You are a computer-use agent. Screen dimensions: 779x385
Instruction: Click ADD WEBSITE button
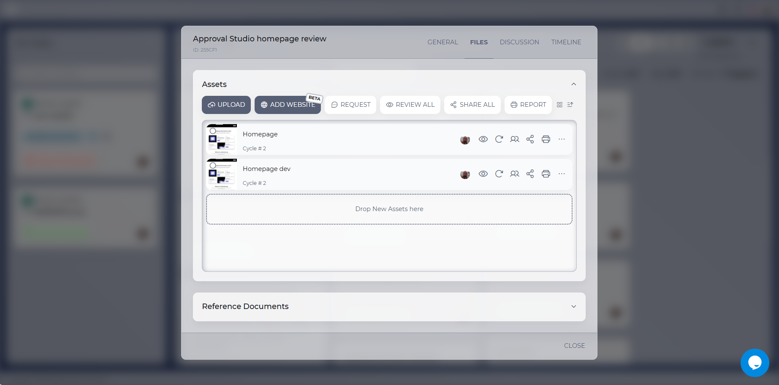(288, 105)
